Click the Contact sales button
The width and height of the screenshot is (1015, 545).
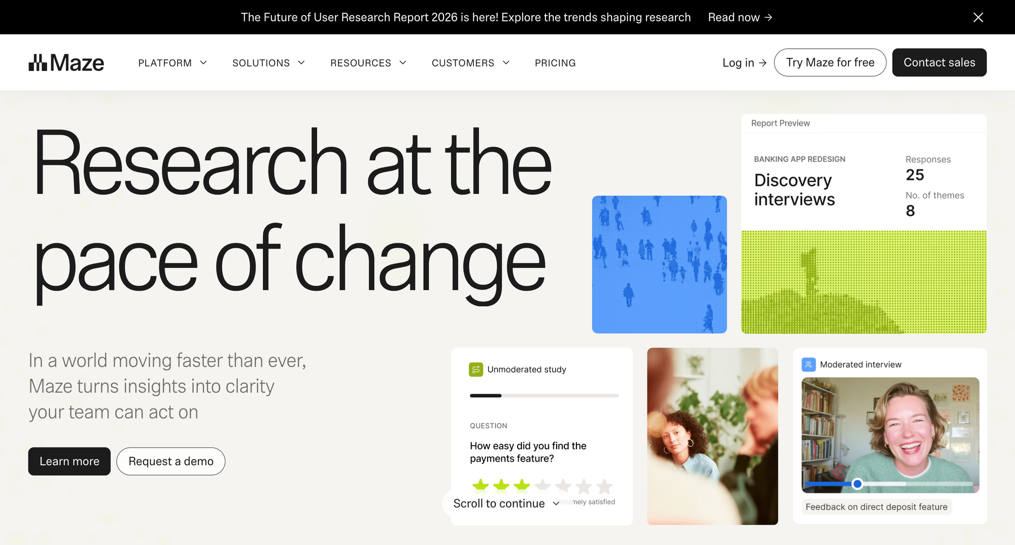coord(939,62)
